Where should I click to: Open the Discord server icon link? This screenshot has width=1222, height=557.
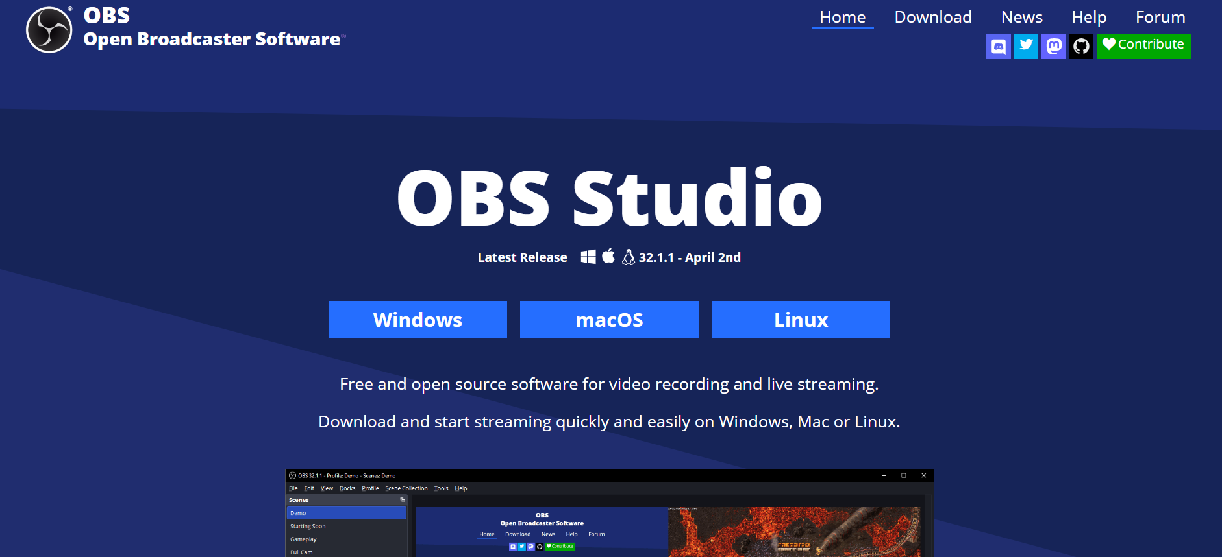click(998, 47)
